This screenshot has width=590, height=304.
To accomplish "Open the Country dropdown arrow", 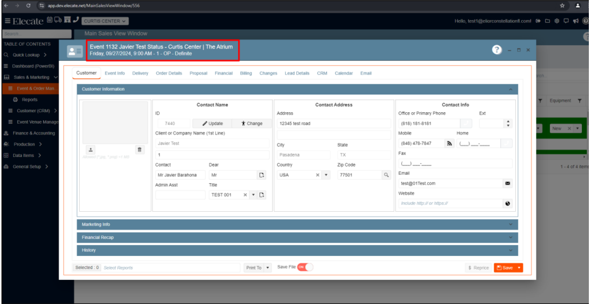I will click(x=326, y=175).
